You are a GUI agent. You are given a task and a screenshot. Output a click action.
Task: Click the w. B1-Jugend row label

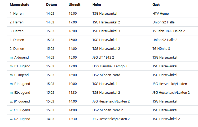[20, 101]
